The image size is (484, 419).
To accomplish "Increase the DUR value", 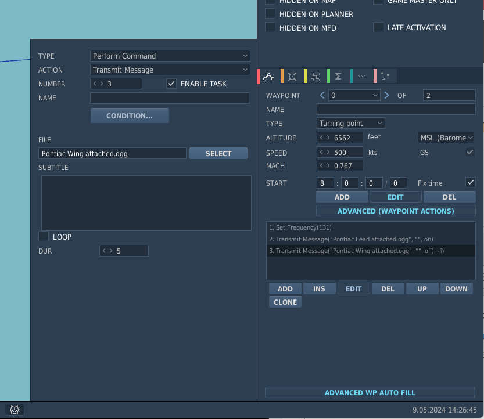I will click(111, 251).
